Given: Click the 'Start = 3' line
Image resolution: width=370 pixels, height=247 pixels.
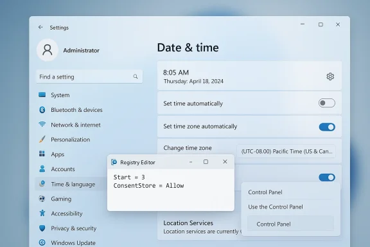Looking at the screenshot, I should point(129,178).
